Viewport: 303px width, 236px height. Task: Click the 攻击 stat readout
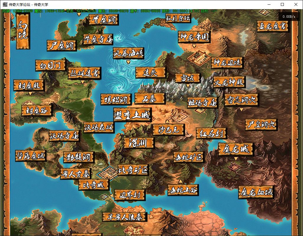click(81, 11)
